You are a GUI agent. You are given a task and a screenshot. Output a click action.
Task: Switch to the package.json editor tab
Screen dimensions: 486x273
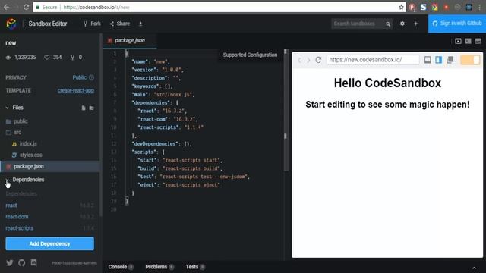pyautogui.click(x=130, y=40)
